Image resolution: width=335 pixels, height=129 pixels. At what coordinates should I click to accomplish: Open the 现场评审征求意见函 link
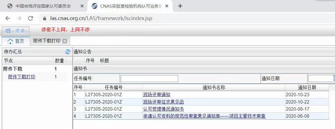pos(163,102)
